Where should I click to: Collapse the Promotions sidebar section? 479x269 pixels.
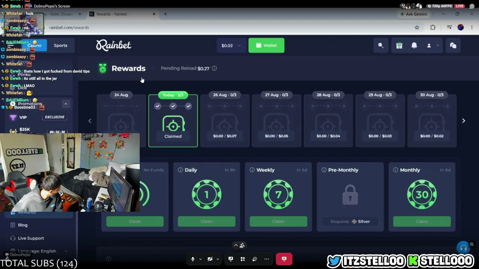click(66, 104)
